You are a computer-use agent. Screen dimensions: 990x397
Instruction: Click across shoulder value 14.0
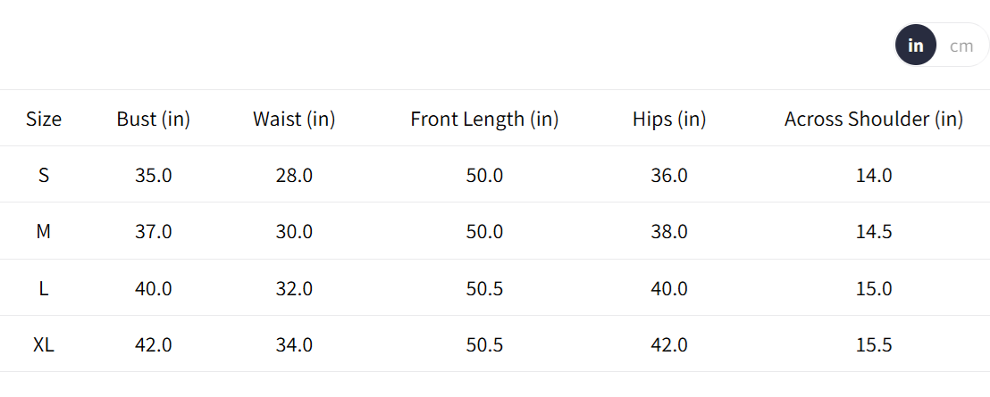[x=874, y=175]
